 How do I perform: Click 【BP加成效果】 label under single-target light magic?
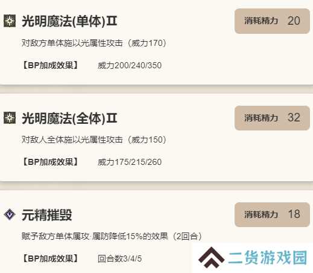(x=50, y=65)
